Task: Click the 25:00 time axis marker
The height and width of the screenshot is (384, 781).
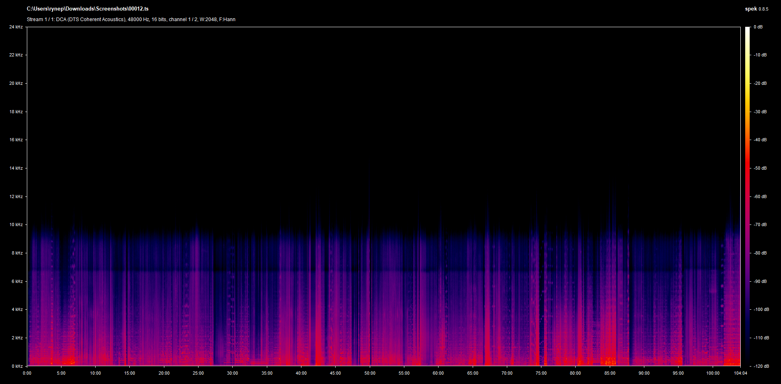Action: tap(198, 373)
